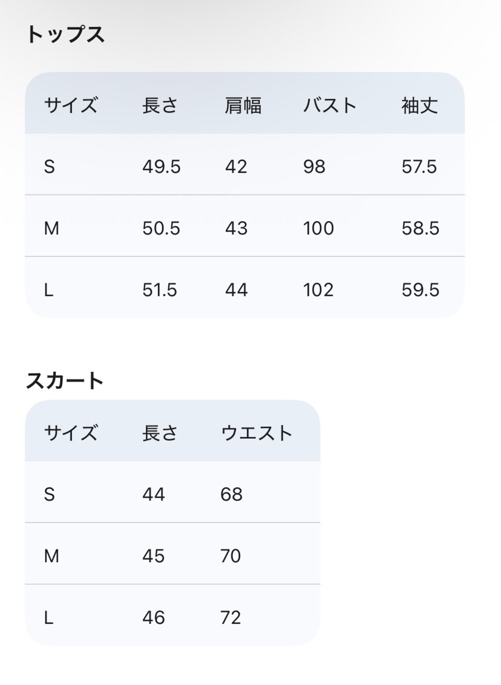The width and height of the screenshot is (501, 685).
Task: Click the skirt length value 45
Action: click(x=153, y=556)
